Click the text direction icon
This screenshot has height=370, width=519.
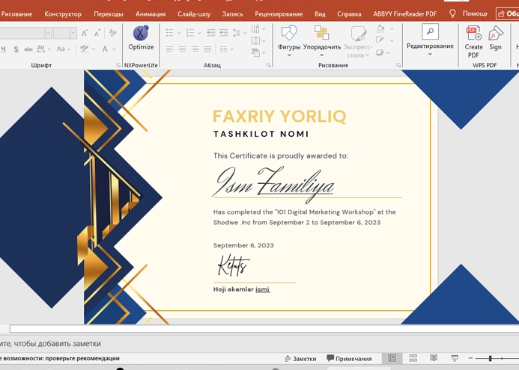pos(255,28)
